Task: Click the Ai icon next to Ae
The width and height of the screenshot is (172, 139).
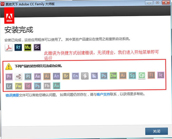Action: 47,76
